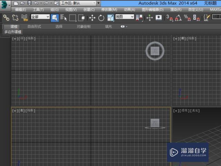Click the [线框] label in the left viewport
Screen dimensions: 221x166
click(x=31, y=111)
